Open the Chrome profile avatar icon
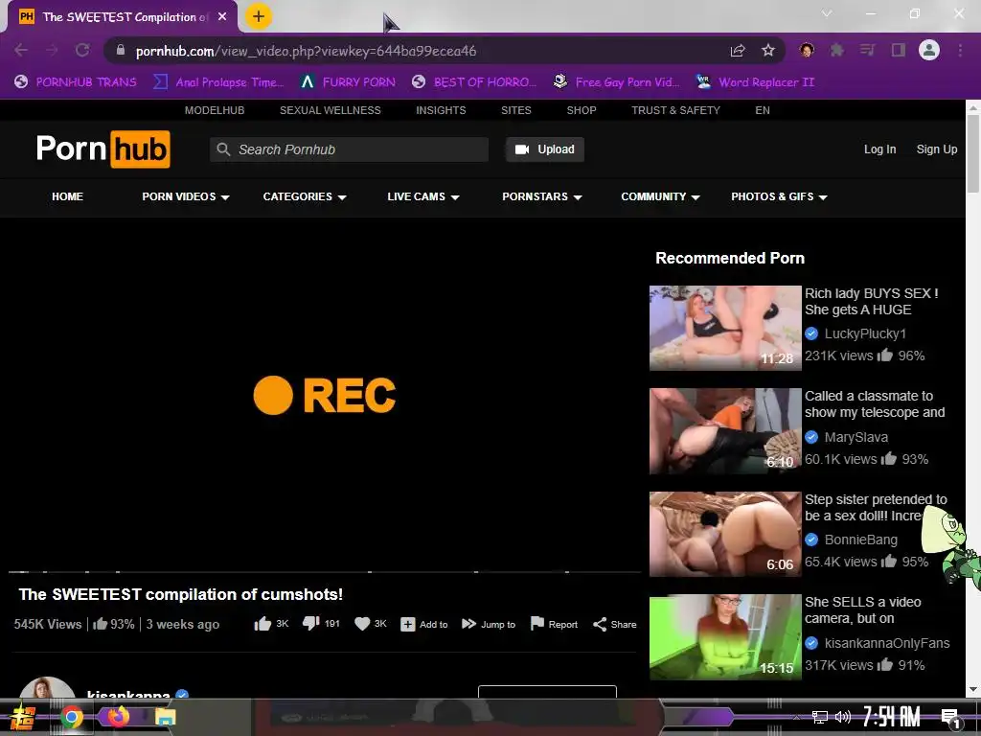 929,50
